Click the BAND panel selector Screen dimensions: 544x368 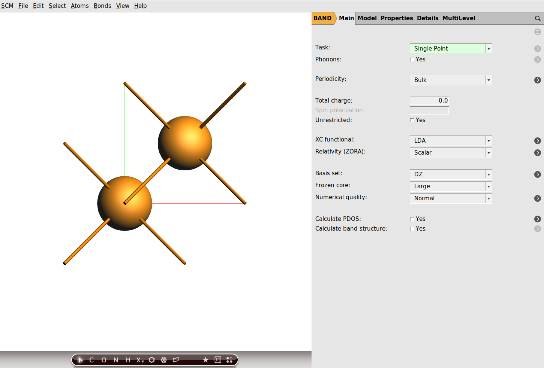click(x=322, y=18)
